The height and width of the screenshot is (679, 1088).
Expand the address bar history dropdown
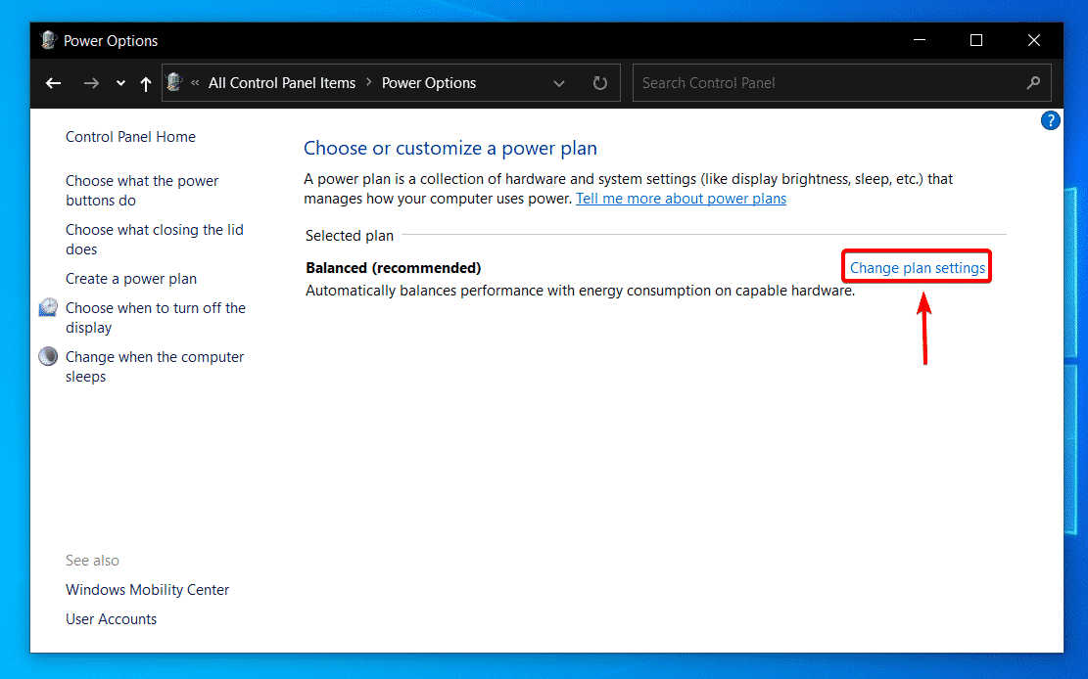(x=558, y=83)
